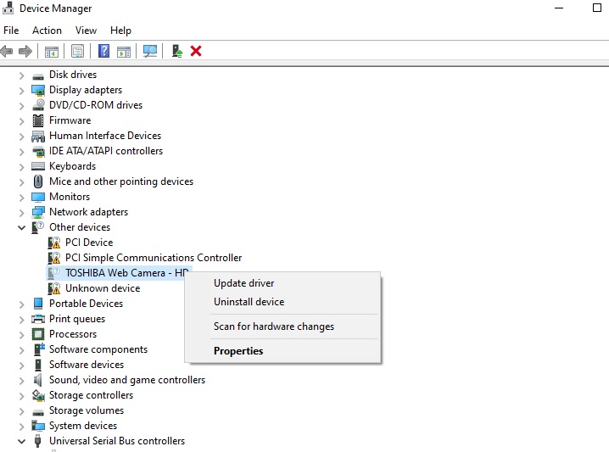Open the File menu
Screen dimensions: 609x452
[x=11, y=31]
